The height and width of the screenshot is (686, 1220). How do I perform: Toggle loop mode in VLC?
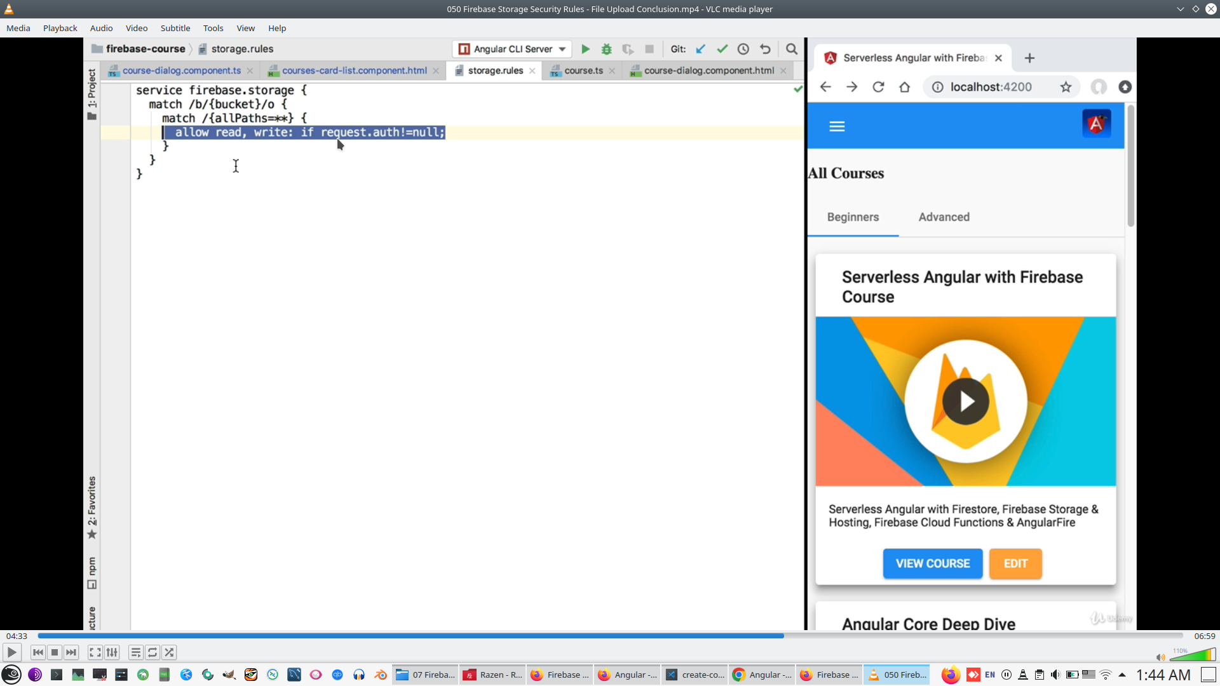(x=152, y=652)
